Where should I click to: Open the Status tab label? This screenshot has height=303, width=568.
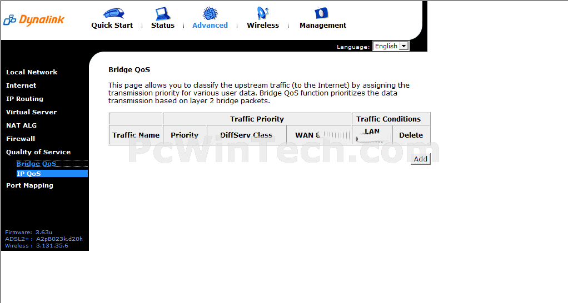tap(163, 26)
